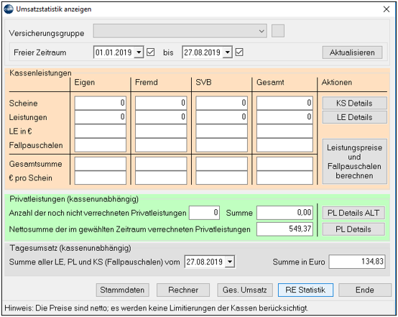Click the Fremd column header
This screenshot has height=317, width=398.
point(147,82)
